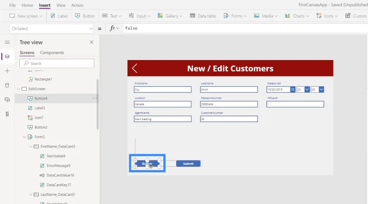Toggle the hamburger navigation menu
368x204 pixels.
7,42
